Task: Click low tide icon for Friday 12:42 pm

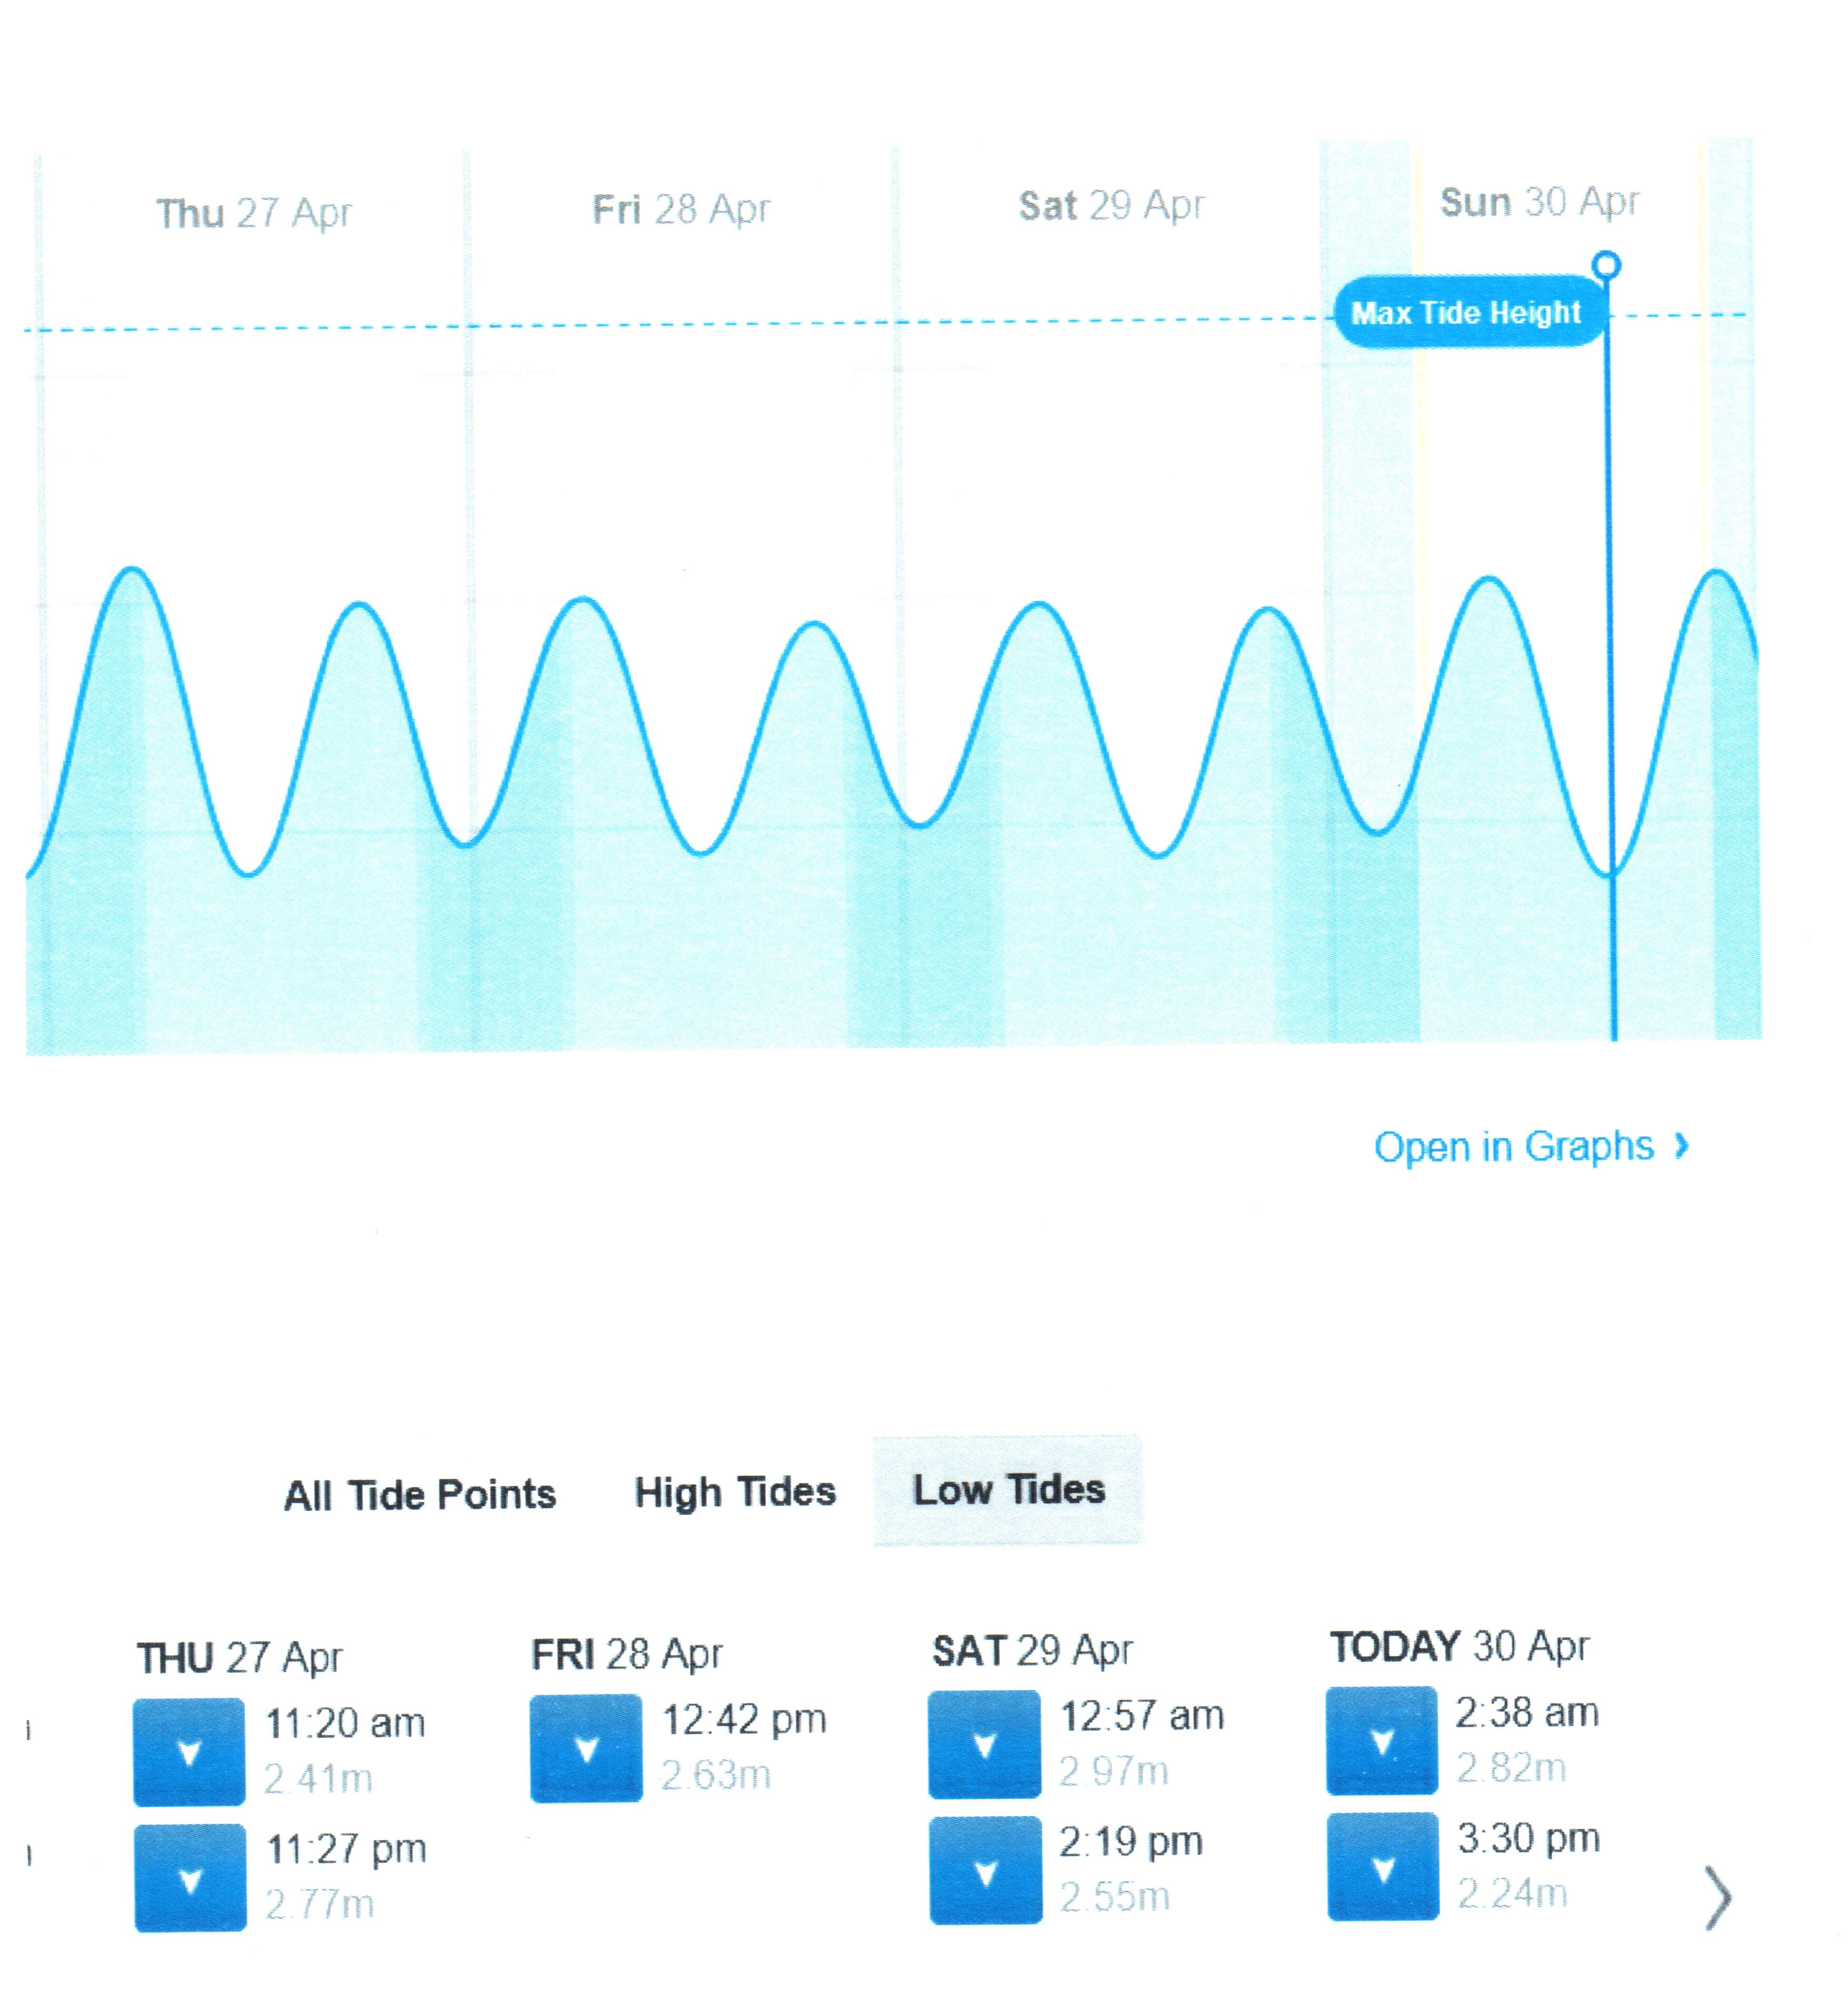Action: [x=586, y=1748]
